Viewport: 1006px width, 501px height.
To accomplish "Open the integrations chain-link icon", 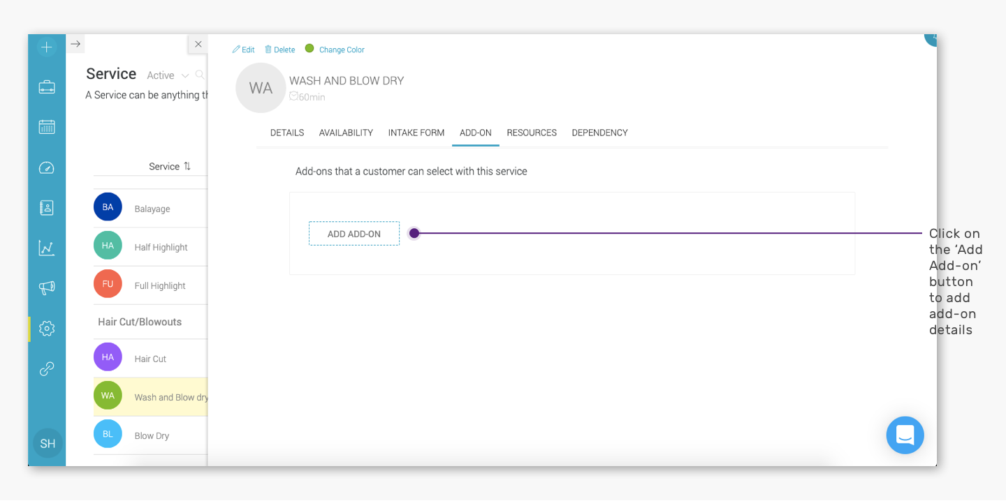I will point(47,368).
